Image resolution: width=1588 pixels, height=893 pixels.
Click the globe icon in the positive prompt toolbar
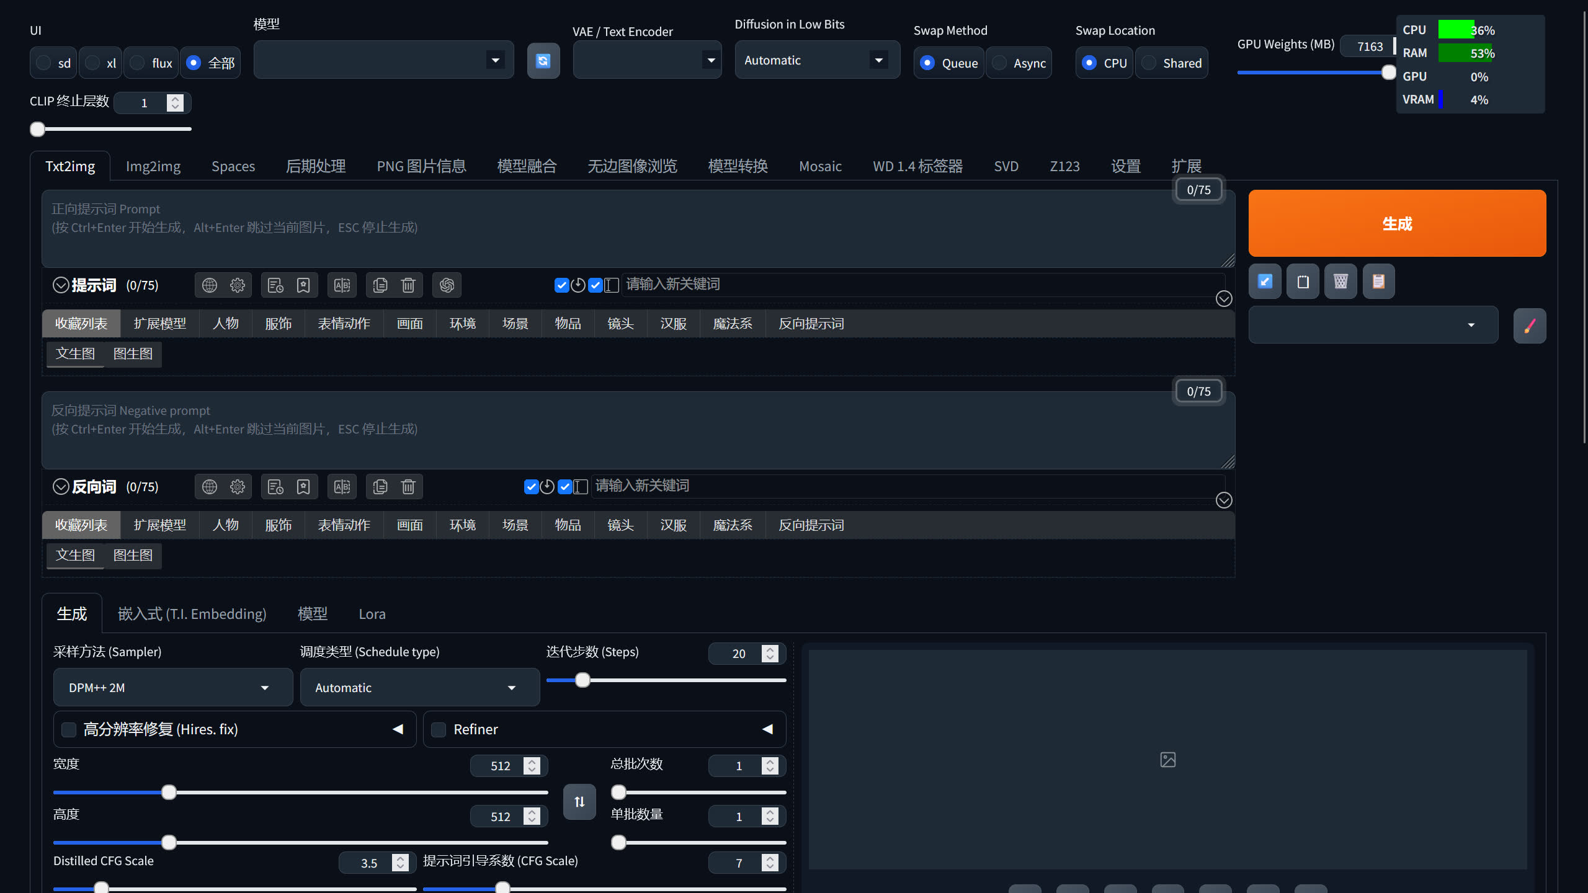pyautogui.click(x=210, y=285)
